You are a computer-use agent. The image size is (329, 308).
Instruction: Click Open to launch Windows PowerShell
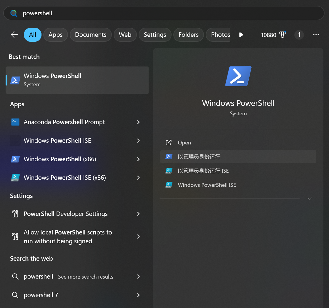[184, 142]
